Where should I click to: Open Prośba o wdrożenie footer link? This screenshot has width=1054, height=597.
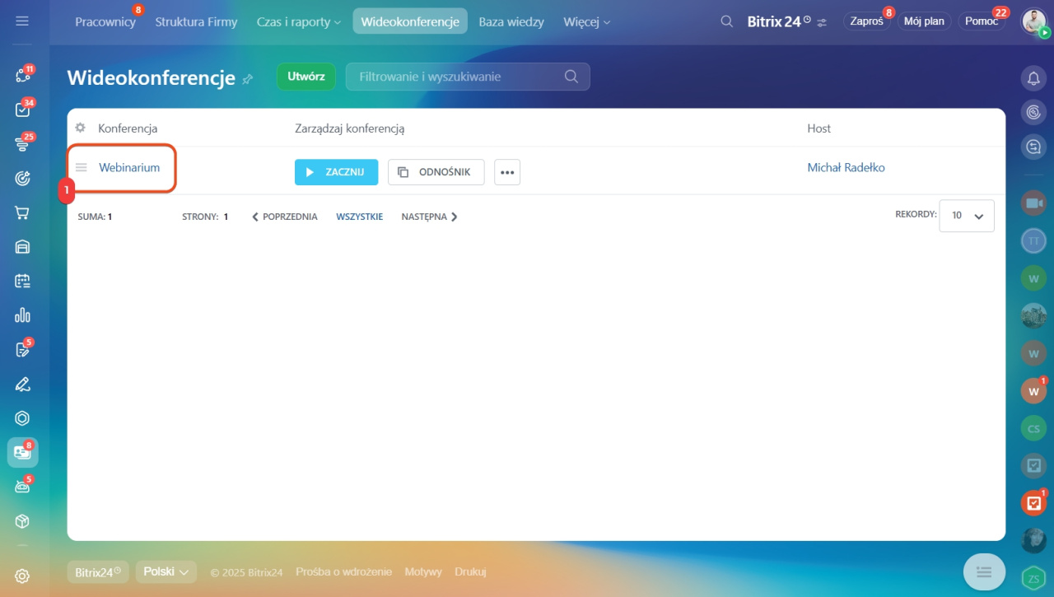[x=343, y=571]
